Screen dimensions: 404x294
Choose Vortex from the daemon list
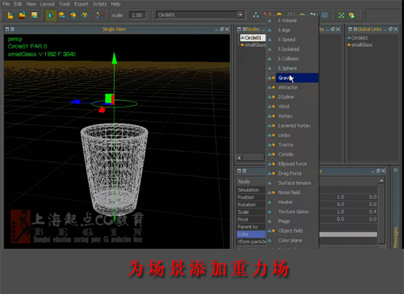[292, 116]
